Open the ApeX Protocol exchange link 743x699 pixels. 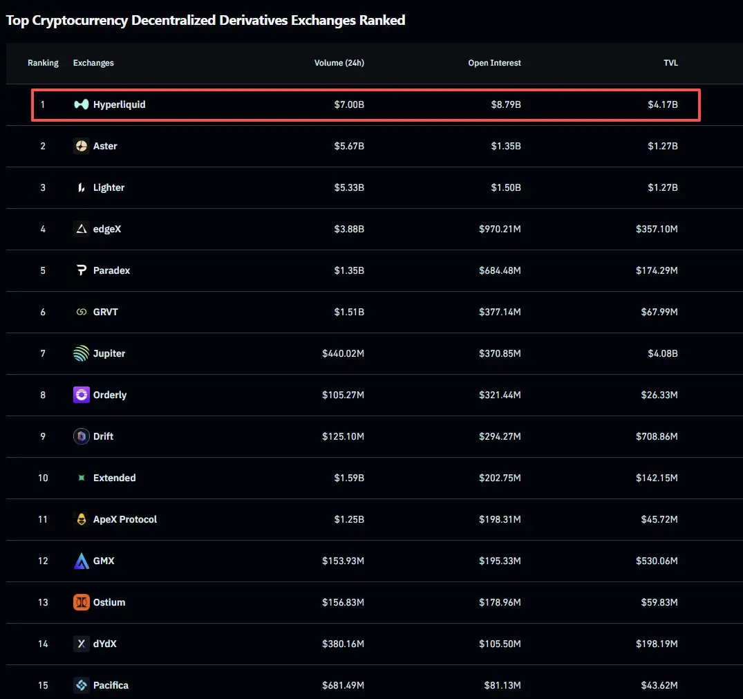(124, 519)
